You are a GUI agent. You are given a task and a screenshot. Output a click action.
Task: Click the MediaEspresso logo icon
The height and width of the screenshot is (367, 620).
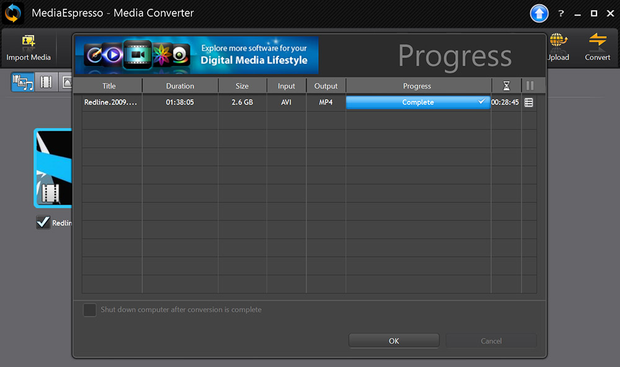coord(12,13)
